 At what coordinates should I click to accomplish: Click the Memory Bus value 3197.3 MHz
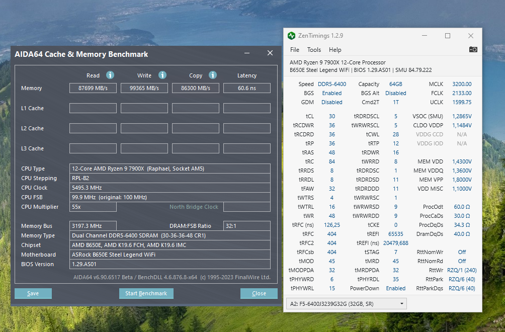pyautogui.click(x=93, y=226)
